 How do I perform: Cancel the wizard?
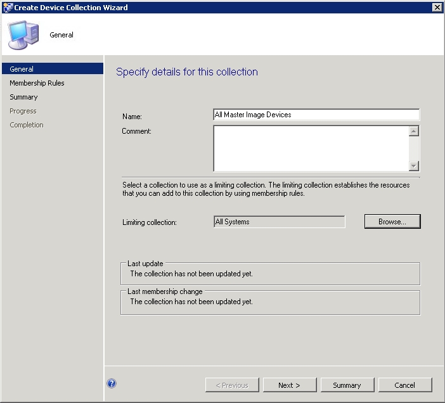(404, 385)
